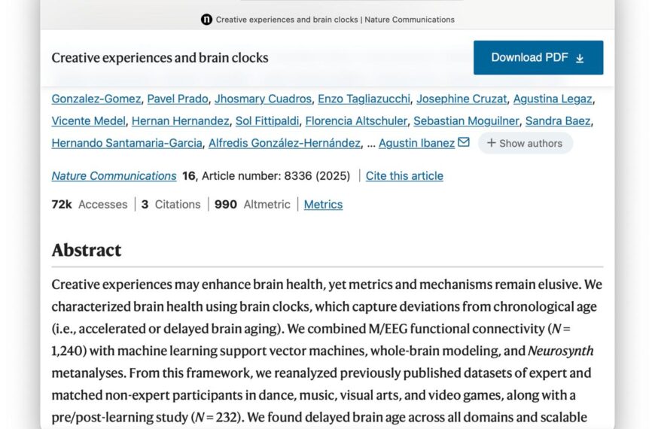Select author Josephine Cruzat
The width and height of the screenshot is (655, 429).
click(x=462, y=99)
